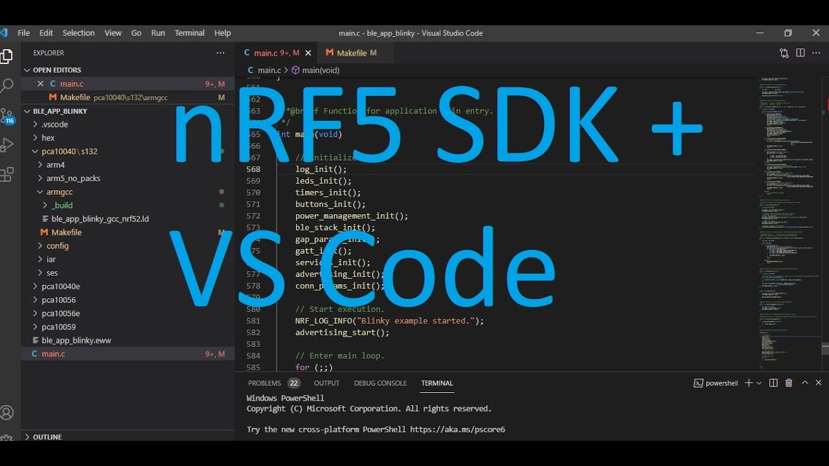829x466 pixels.
Task: Open the Go menu
Action: (136, 33)
